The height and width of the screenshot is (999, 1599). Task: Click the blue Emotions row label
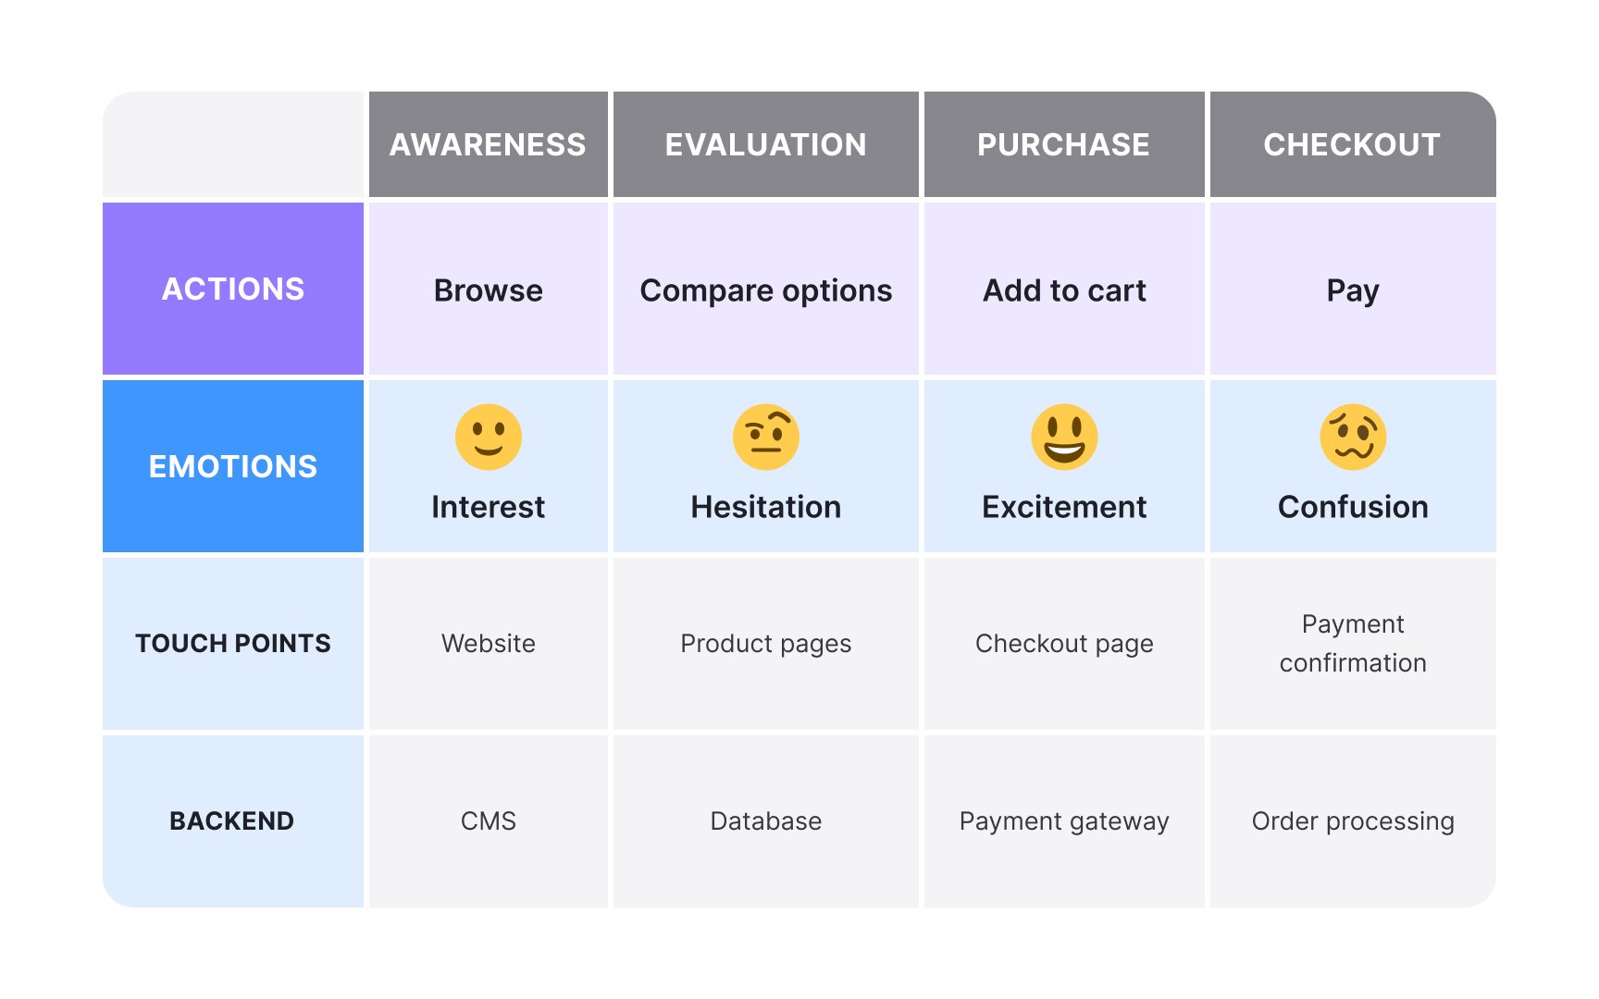click(x=233, y=466)
